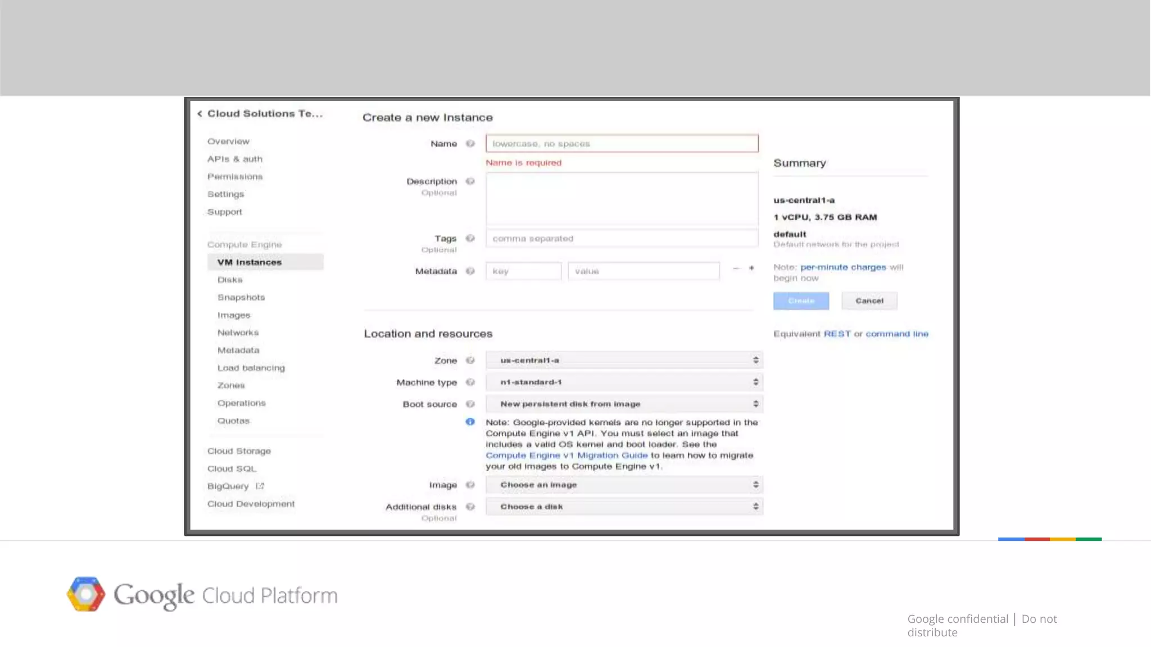Image resolution: width=1151 pixels, height=647 pixels.
Task: Click the help icon next to Tags
Action: pyautogui.click(x=470, y=239)
